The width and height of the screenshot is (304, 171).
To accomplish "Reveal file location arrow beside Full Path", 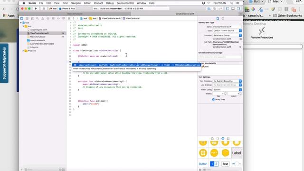I will [240, 47].
